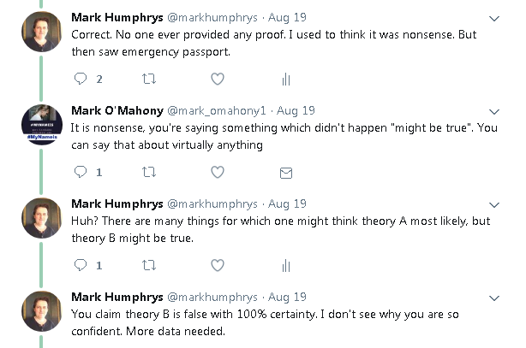Reply to Mark O'Mahony's "It is nonsense" tweet
Viewport: 526px width, 348px height.
[x=81, y=172]
